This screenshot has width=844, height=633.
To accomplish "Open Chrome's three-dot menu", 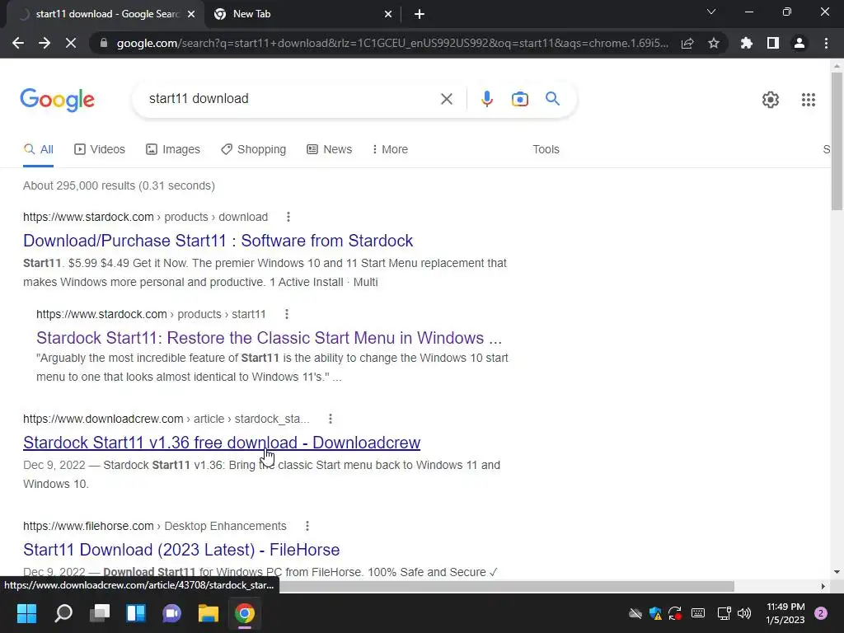I will [x=826, y=43].
